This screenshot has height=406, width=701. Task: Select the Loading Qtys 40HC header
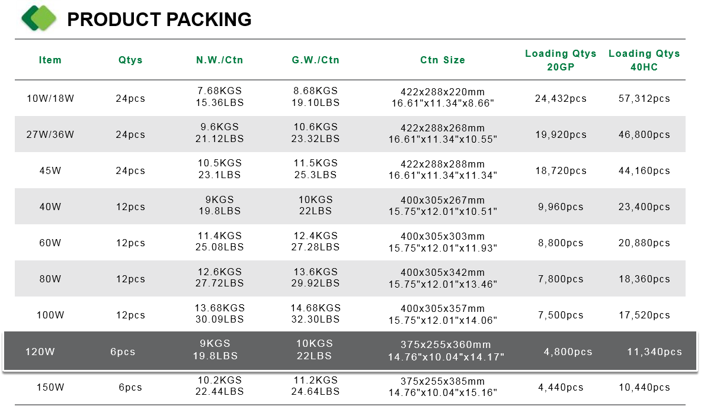tap(644, 60)
